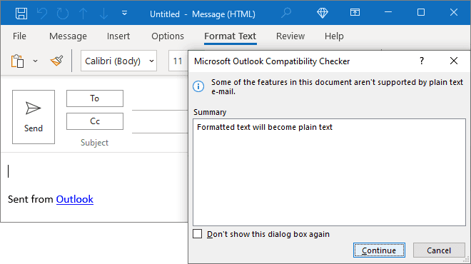Open the File menu

pyautogui.click(x=19, y=36)
